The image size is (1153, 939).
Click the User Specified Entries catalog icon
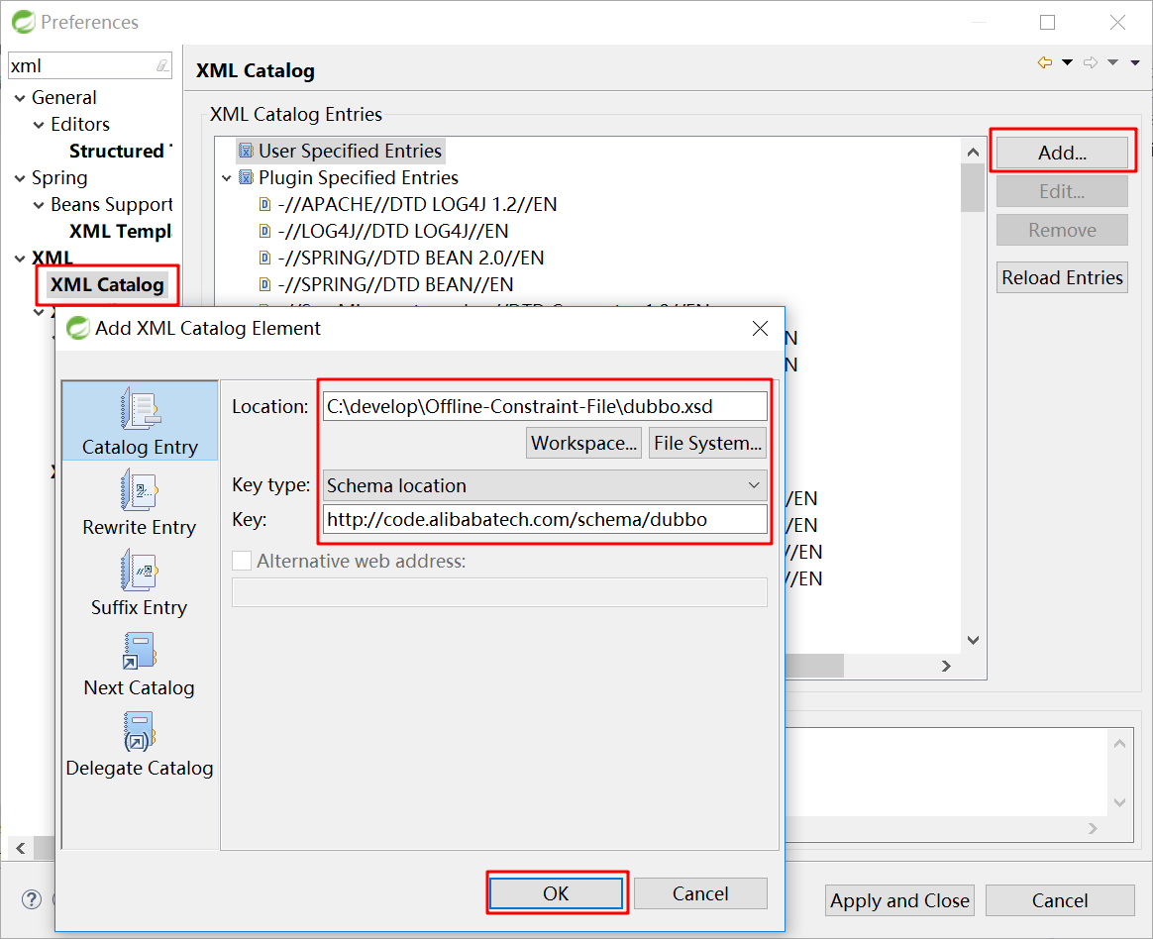click(247, 151)
